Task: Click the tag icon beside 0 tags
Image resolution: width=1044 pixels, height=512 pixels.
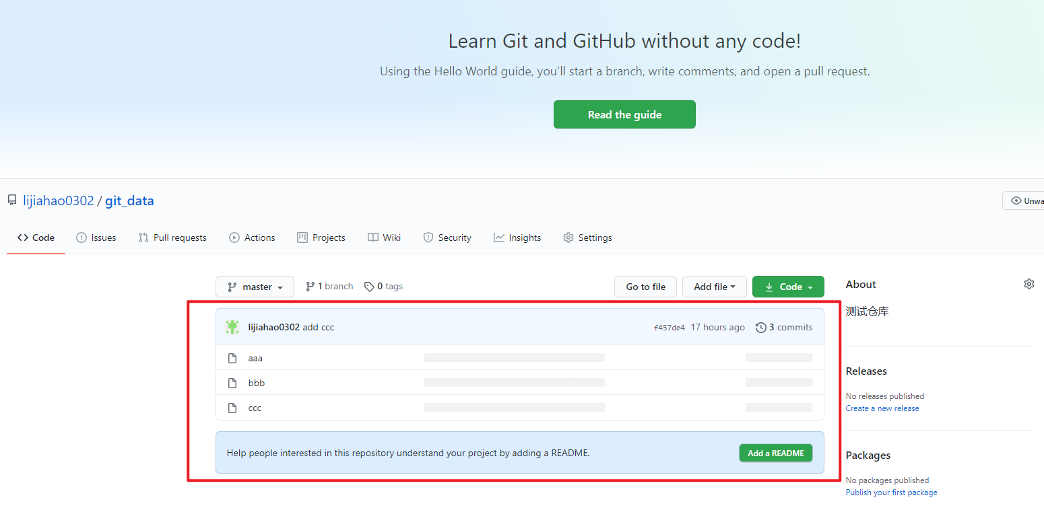Action: [x=369, y=287]
